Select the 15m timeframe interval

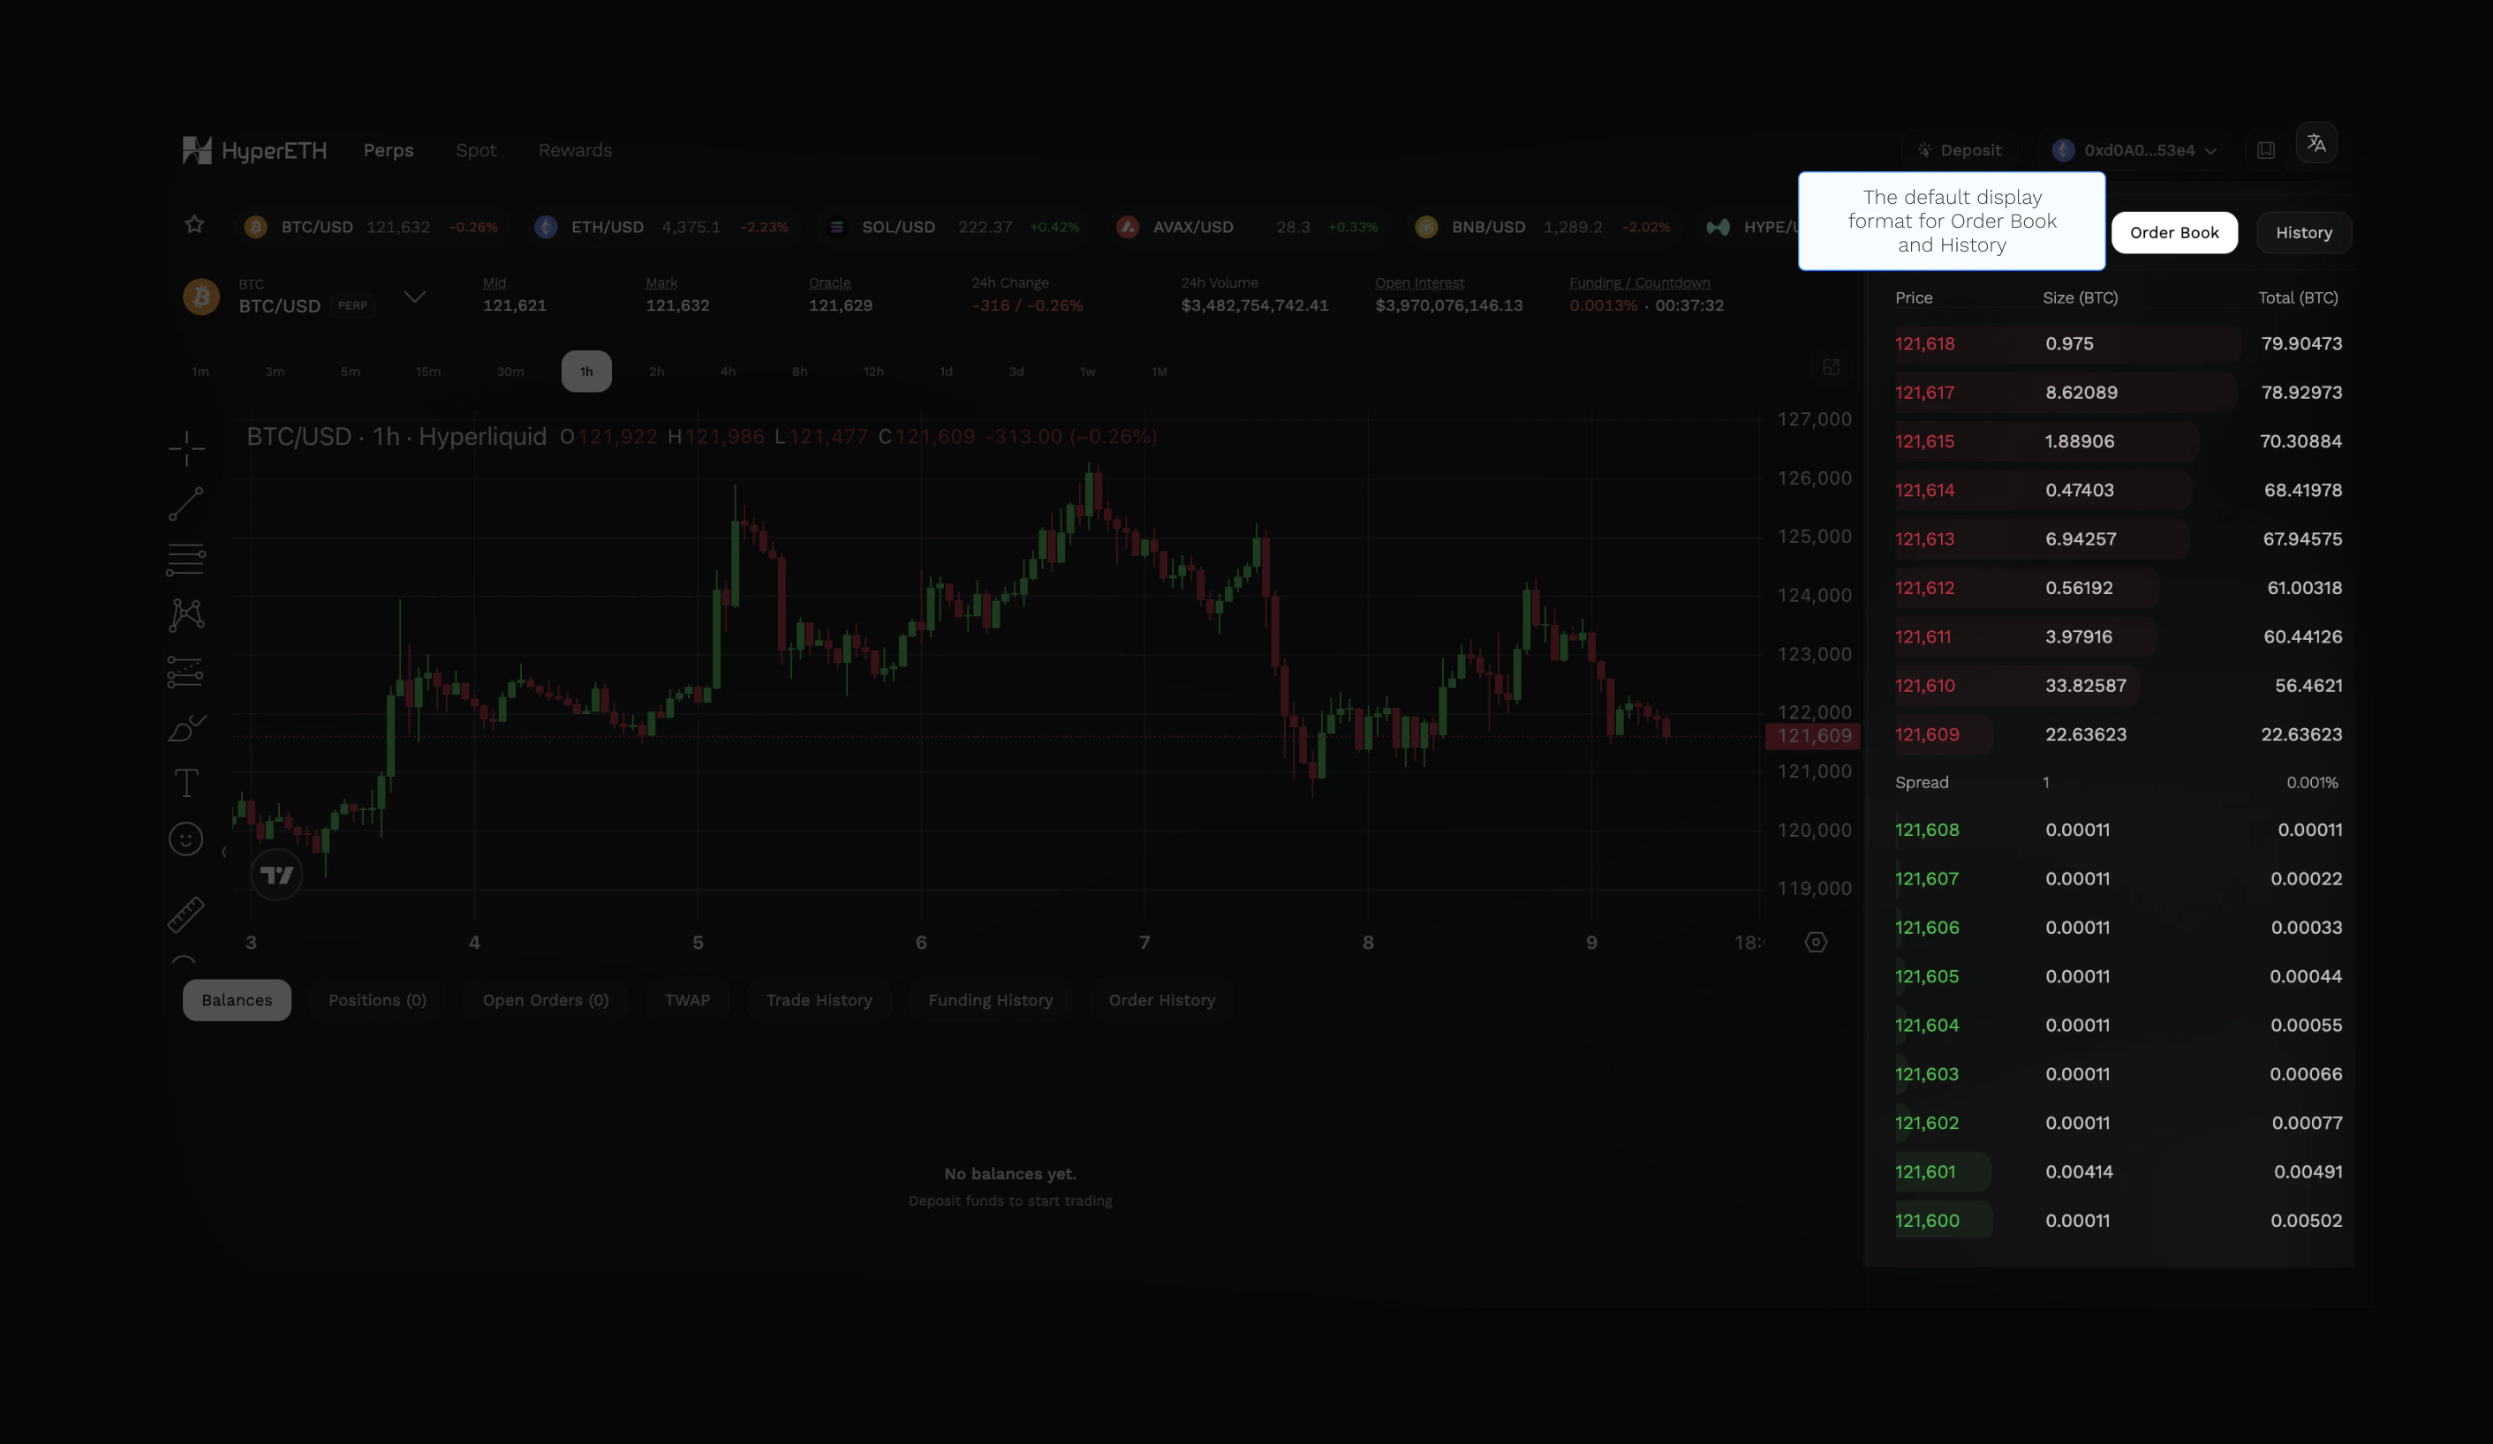(x=427, y=372)
